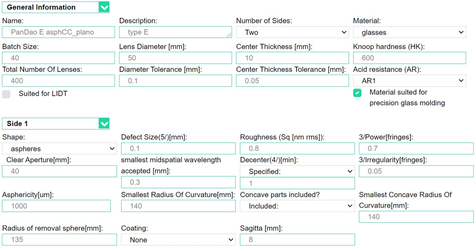Expand the Acid resistance AR1 dropdown

pos(409,81)
